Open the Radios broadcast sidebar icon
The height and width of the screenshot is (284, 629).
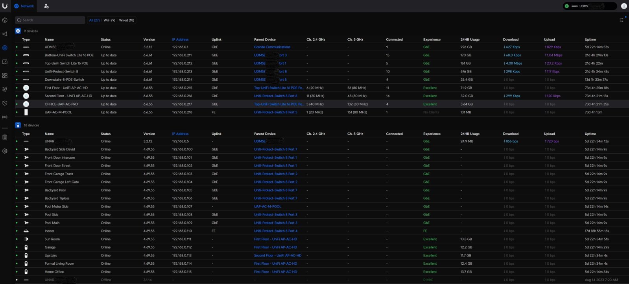click(x=5, y=117)
